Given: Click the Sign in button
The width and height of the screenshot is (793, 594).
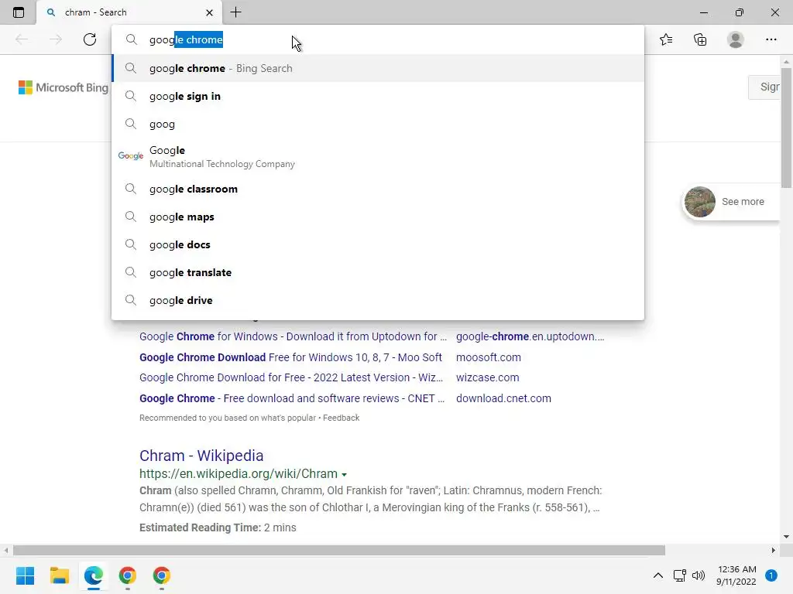Looking at the screenshot, I should 764,87.
